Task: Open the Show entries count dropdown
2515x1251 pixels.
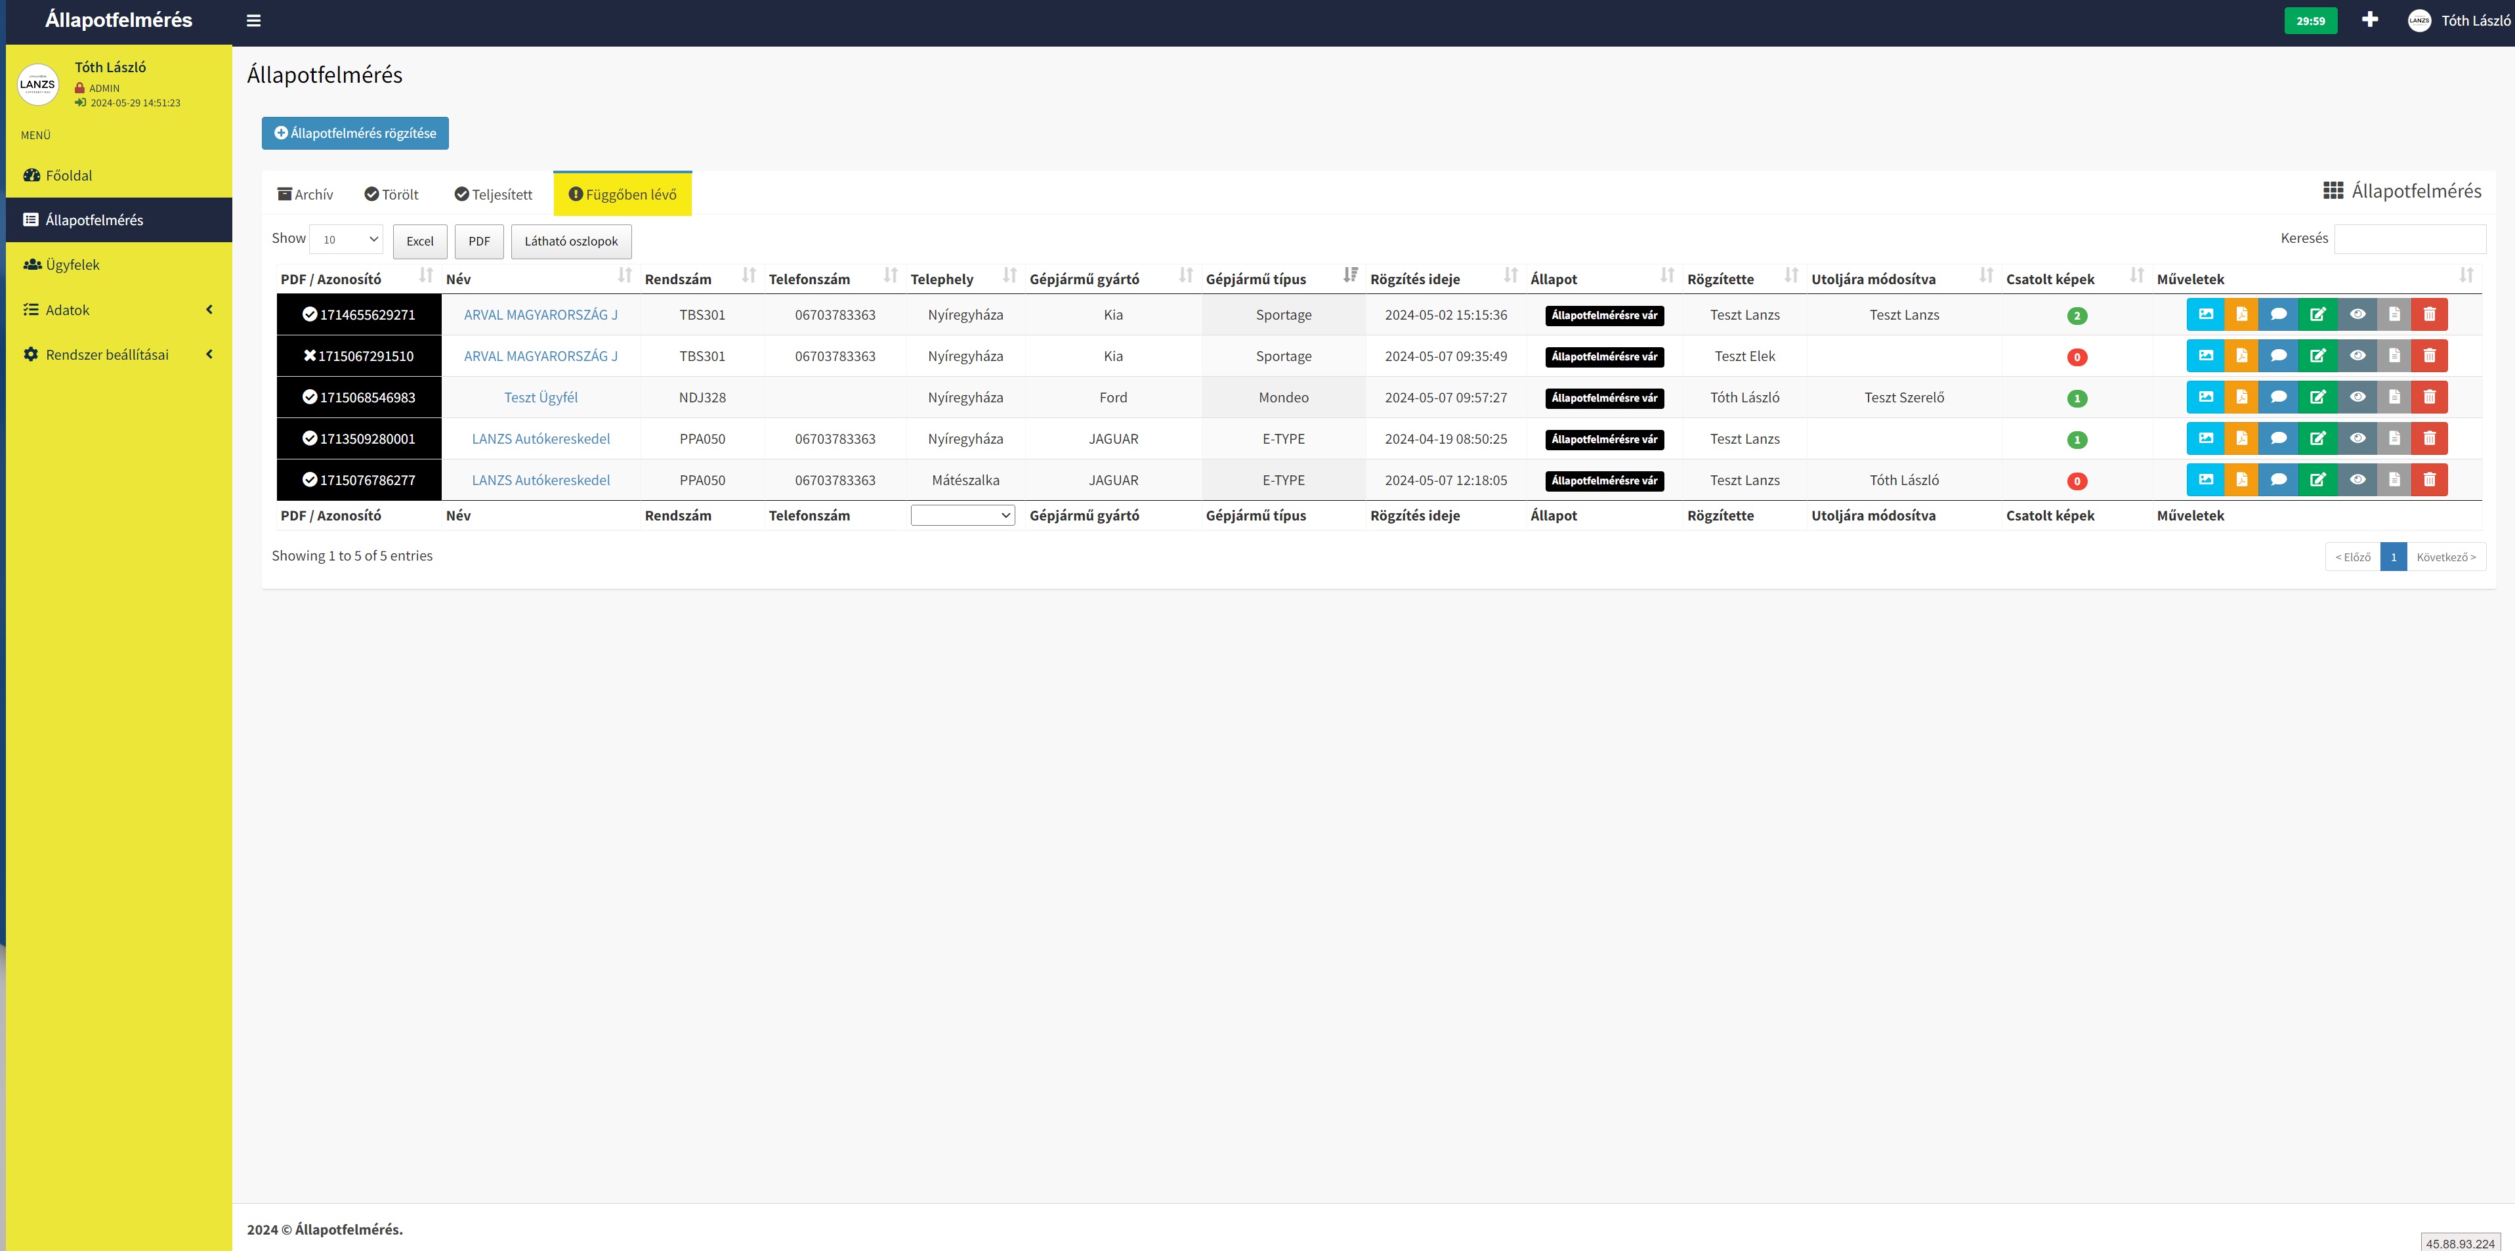Action: coord(347,240)
